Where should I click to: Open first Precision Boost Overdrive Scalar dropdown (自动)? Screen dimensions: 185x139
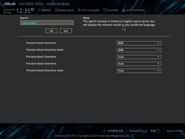pyautogui.click(x=139, y=50)
